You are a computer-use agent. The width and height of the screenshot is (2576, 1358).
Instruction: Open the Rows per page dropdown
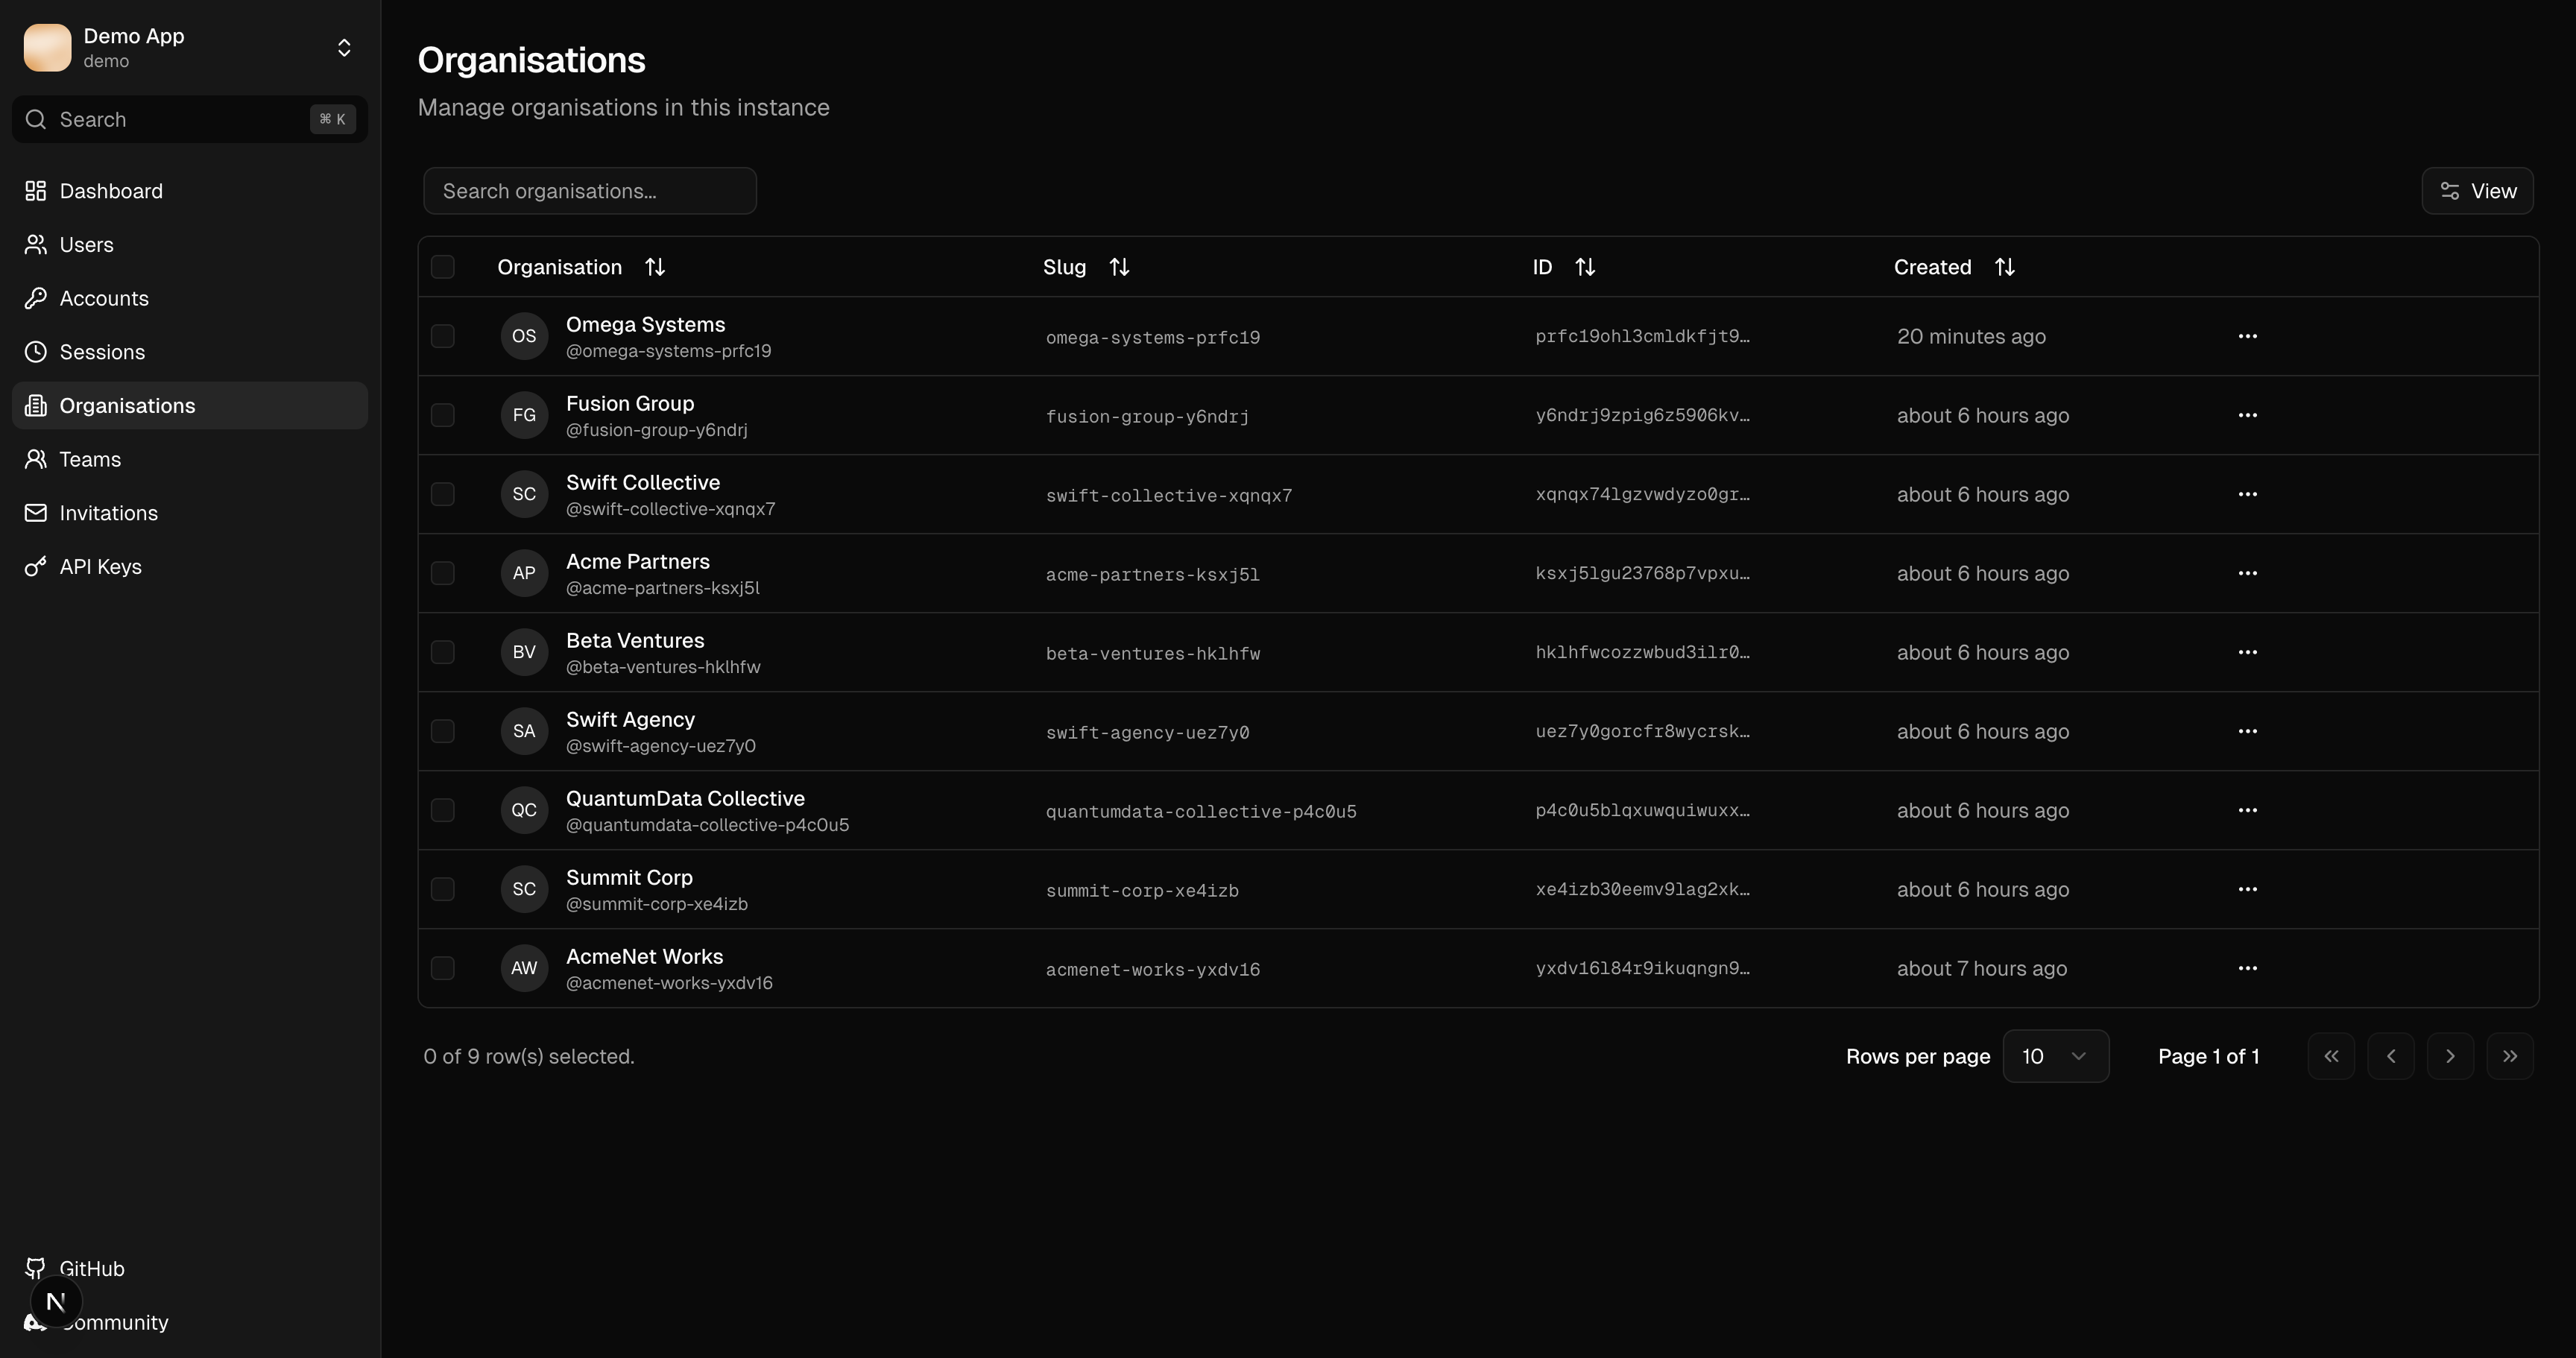[2056, 1055]
